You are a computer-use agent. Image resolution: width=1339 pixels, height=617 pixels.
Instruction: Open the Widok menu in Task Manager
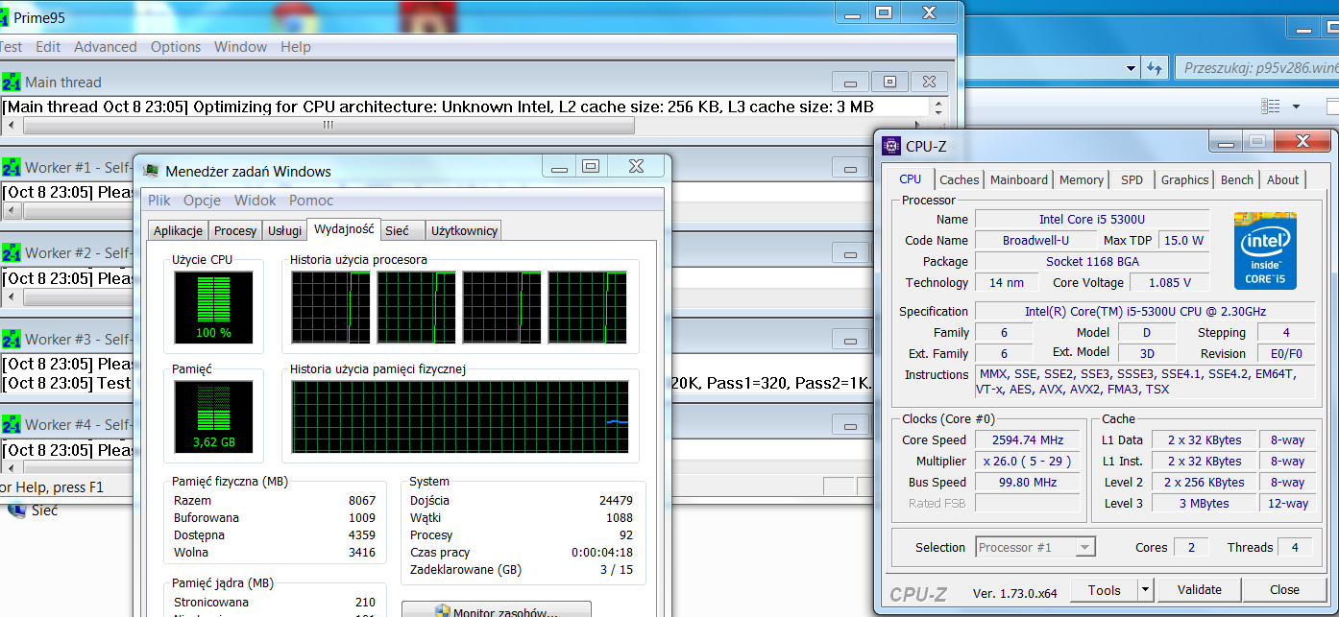(x=255, y=201)
